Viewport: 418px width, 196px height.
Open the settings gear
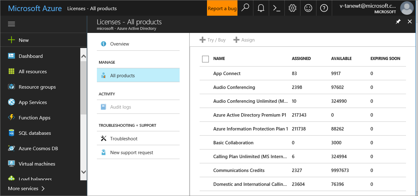(x=292, y=8)
